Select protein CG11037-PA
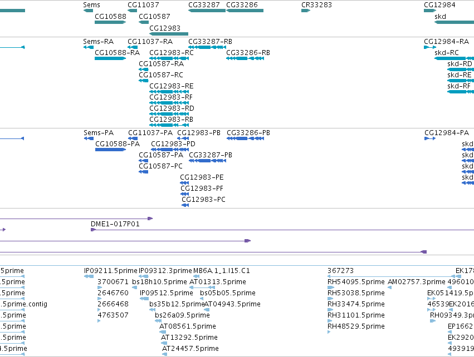Image resolution: width=474 pixels, height=357 pixels. coord(150,133)
